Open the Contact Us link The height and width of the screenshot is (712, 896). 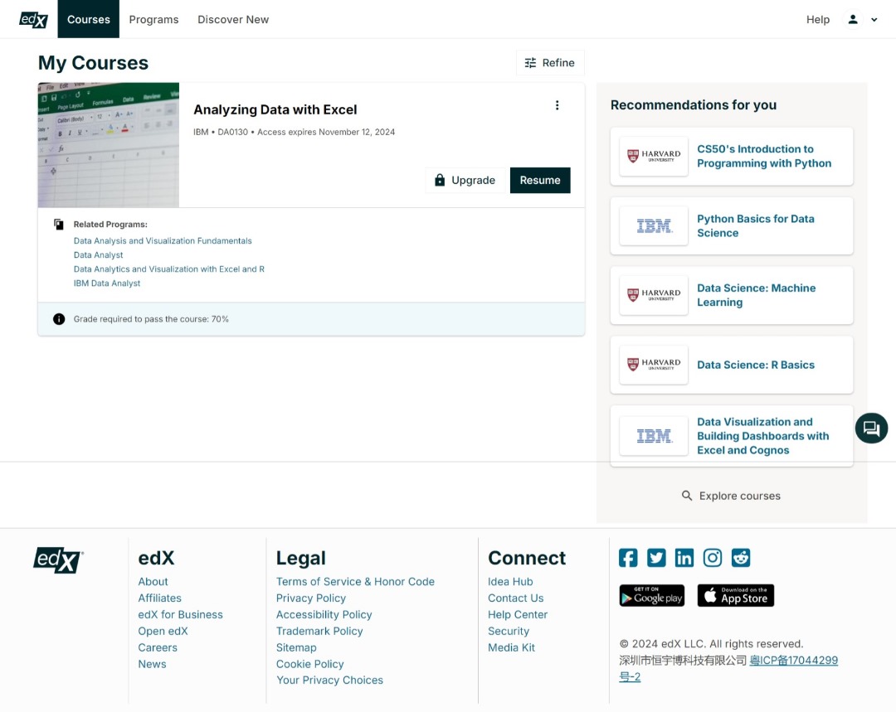tap(515, 598)
